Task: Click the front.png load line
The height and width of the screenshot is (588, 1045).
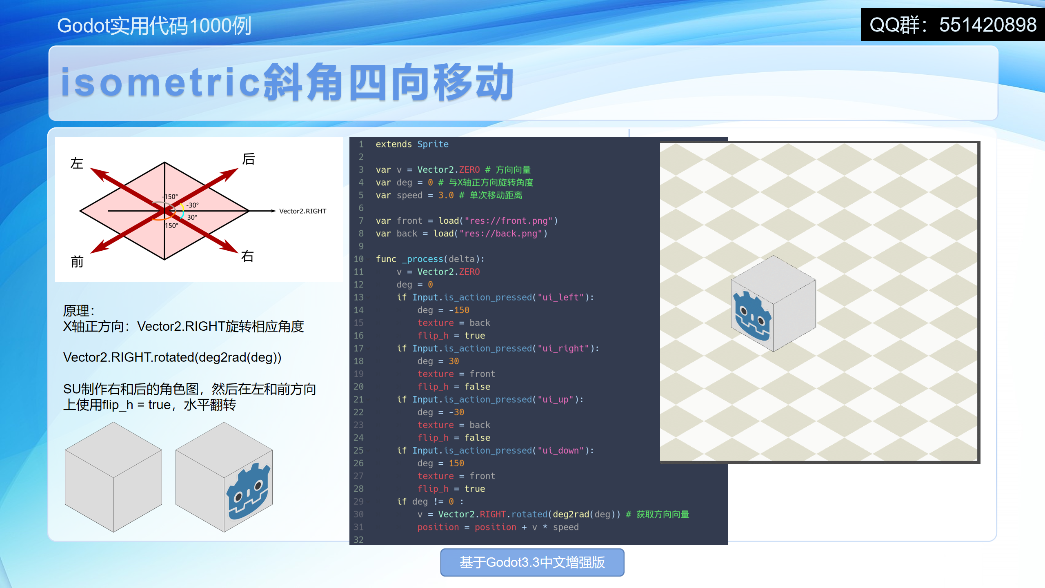Action: [x=467, y=220]
